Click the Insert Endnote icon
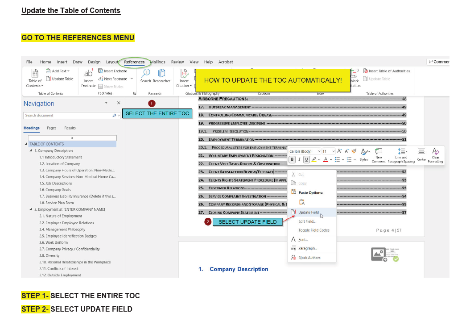 pyautogui.click(x=100, y=71)
